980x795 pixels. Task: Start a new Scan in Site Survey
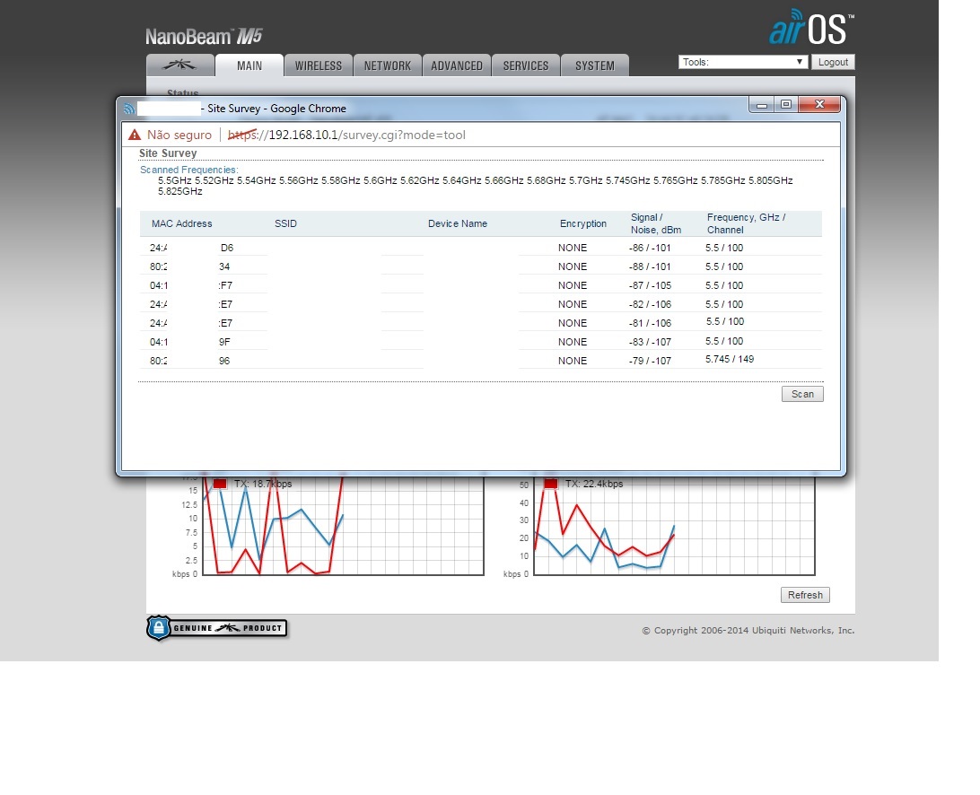point(802,394)
